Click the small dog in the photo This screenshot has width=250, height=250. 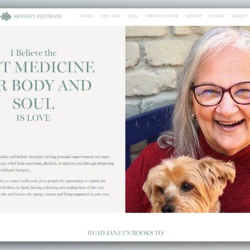(189, 185)
